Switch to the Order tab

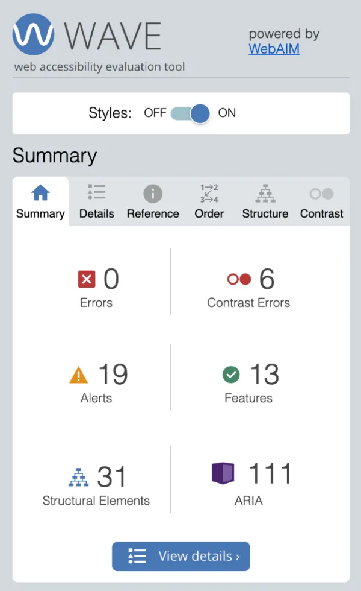tap(209, 201)
